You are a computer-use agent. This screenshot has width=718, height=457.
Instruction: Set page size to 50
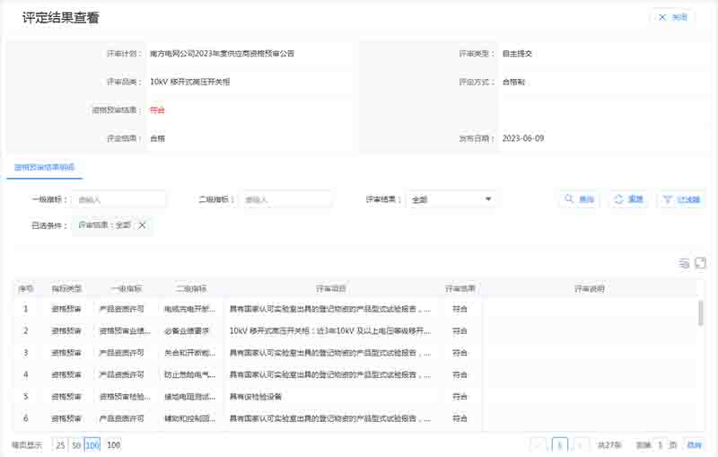click(x=76, y=444)
